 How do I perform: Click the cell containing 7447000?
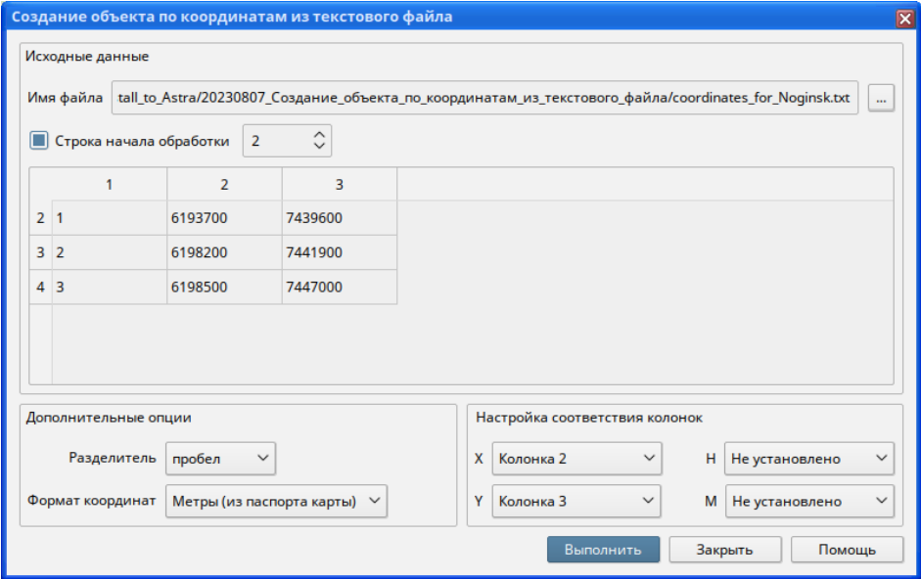340,287
